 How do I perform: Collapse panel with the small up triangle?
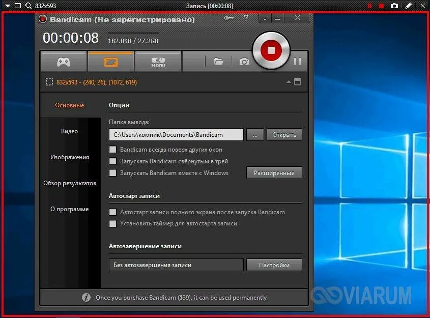point(289,82)
